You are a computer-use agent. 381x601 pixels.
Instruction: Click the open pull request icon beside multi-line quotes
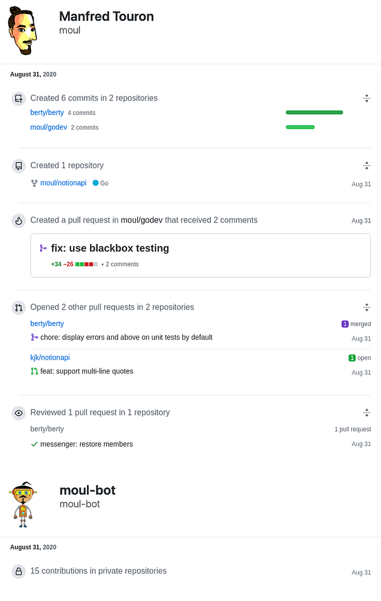pyautogui.click(x=34, y=371)
